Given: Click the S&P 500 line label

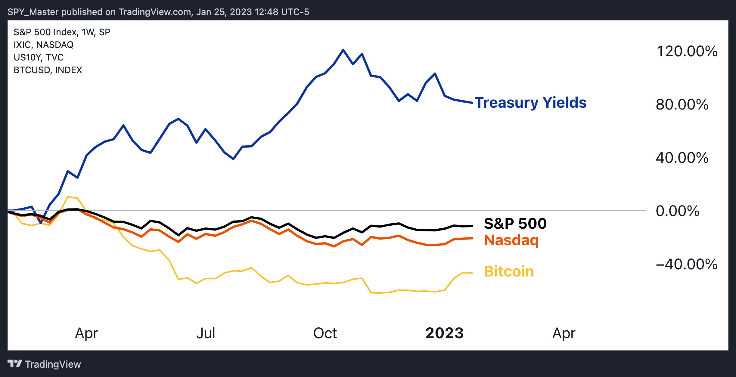Looking at the screenshot, I should 515,224.
